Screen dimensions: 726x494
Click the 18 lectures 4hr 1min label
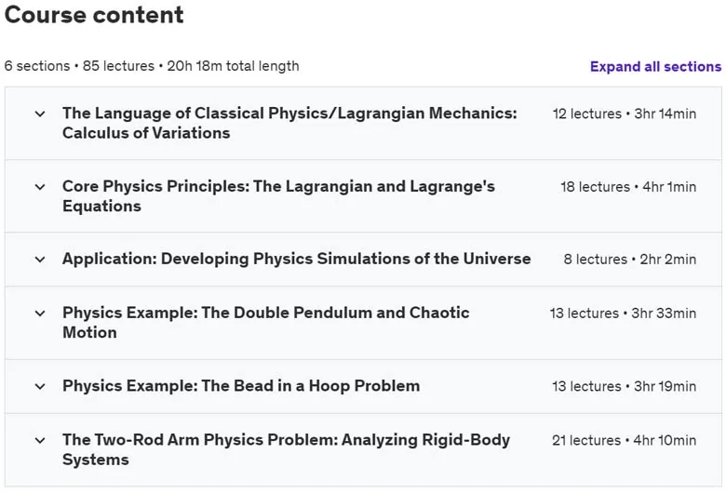pos(628,187)
